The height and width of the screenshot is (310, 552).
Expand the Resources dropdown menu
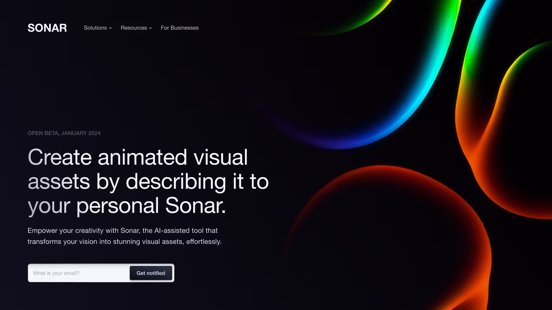click(136, 28)
